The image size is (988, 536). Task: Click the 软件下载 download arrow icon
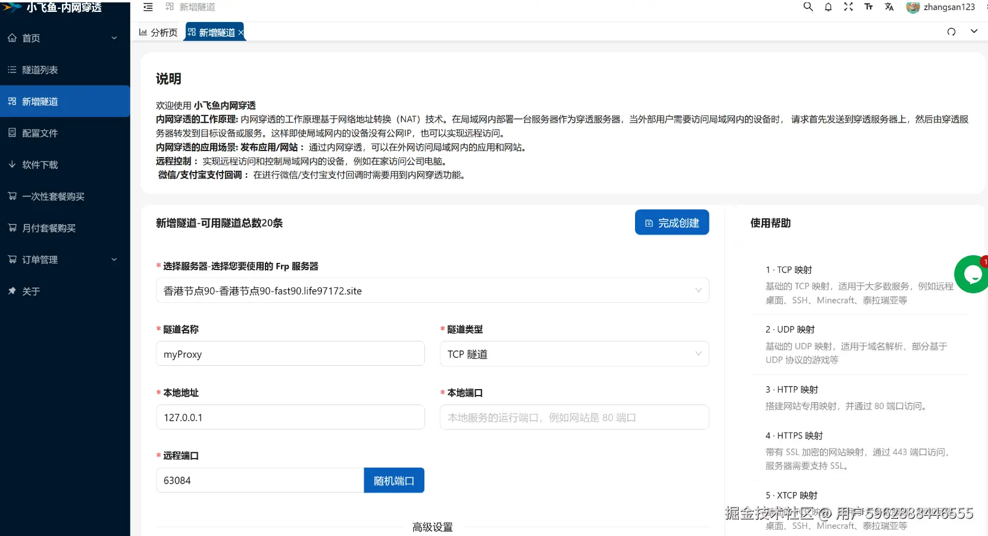click(x=12, y=164)
